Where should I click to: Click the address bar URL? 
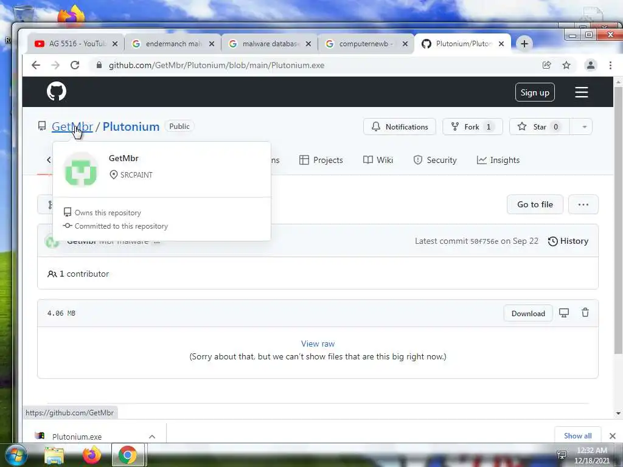(x=217, y=65)
